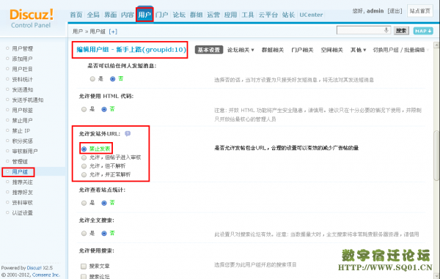Open the 运营 top menu
The width and height of the screenshot is (440, 279).
pyautogui.click(x=213, y=15)
